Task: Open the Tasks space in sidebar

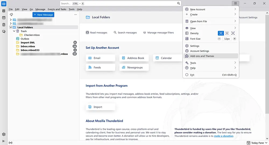Action: pyautogui.click(x=4, y=25)
